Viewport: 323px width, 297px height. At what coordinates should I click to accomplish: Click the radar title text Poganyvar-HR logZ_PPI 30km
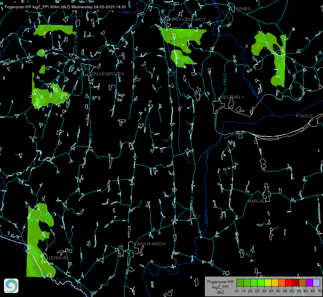[32, 7]
